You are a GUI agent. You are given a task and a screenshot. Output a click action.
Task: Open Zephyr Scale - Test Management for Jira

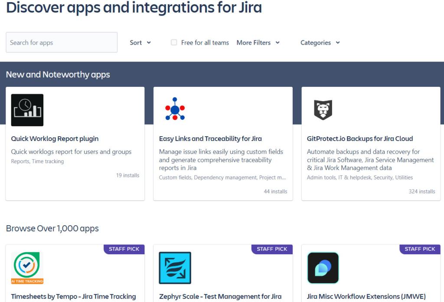221,296
